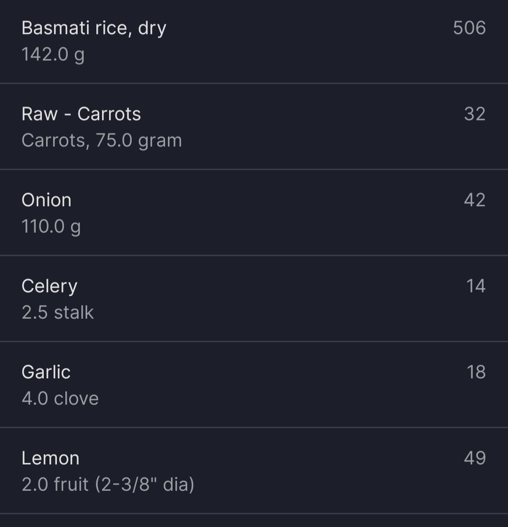Tap the 142.0 g rice quantity
Viewport: 508px width, 527px height.
[x=53, y=55]
